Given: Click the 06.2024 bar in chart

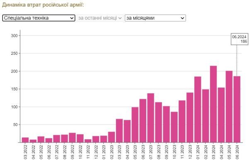Looking at the screenshot, I should (x=237, y=109).
